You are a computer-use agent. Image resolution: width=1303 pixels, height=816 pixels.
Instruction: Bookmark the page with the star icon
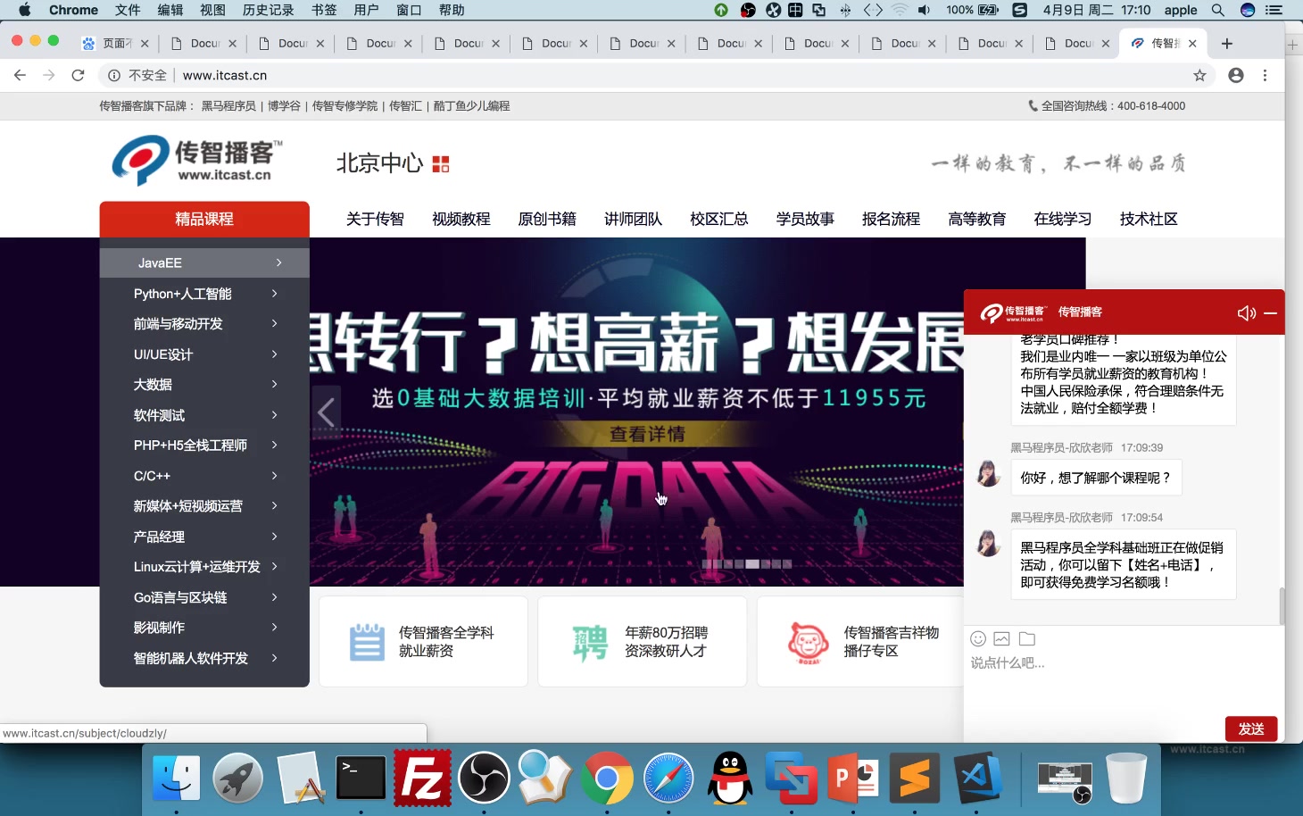[1200, 75]
